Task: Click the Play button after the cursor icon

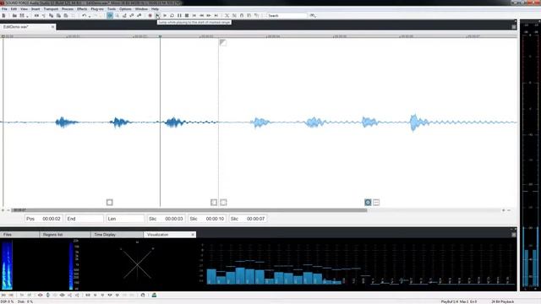Action: tap(165, 15)
